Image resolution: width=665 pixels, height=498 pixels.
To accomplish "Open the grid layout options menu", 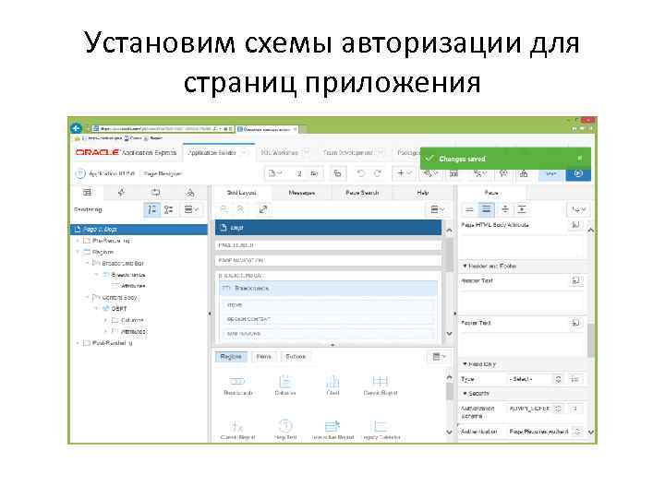I will tap(437, 209).
